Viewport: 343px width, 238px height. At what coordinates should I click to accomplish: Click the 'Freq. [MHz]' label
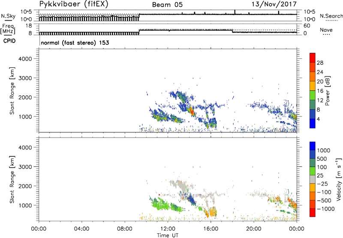point(8,29)
